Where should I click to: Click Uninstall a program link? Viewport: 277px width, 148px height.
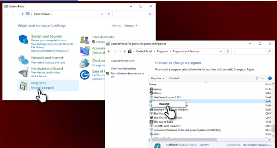click(42, 88)
